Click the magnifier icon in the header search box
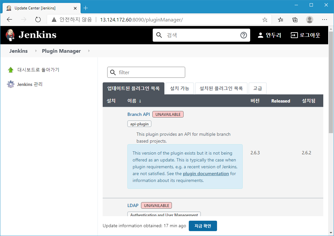Image resolution: width=334 pixels, height=236 pixels. tap(159, 35)
